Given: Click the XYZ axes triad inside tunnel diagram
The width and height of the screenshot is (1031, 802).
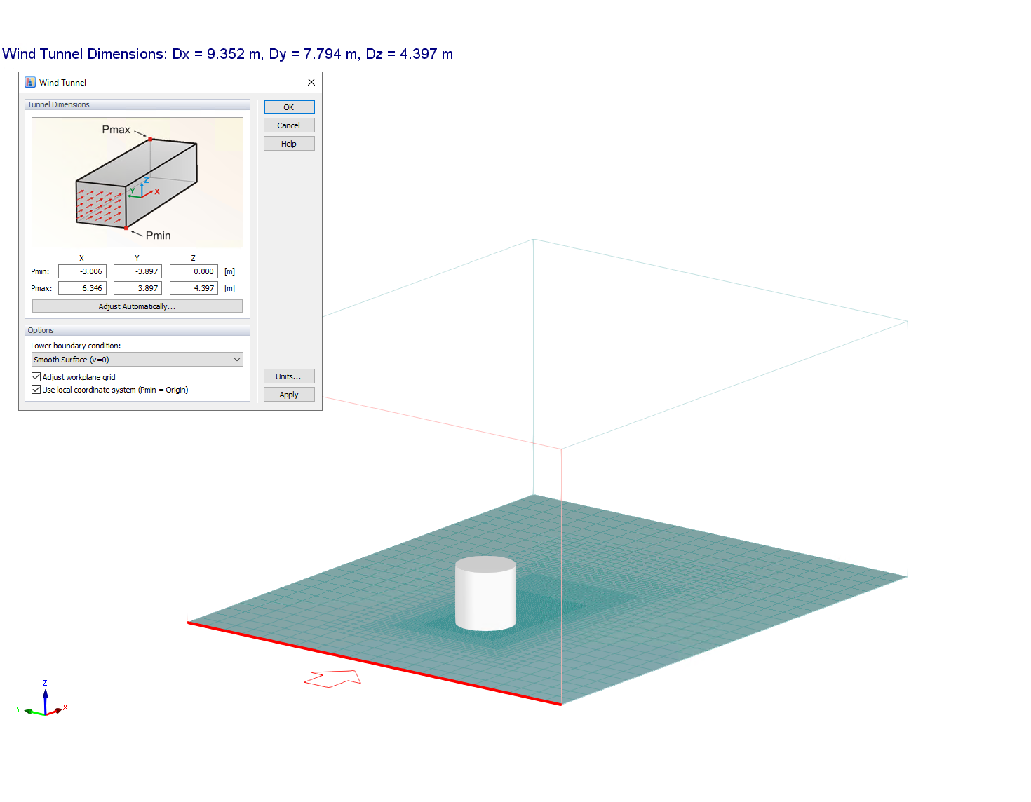Looking at the screenshot, I should coord(142,189).
